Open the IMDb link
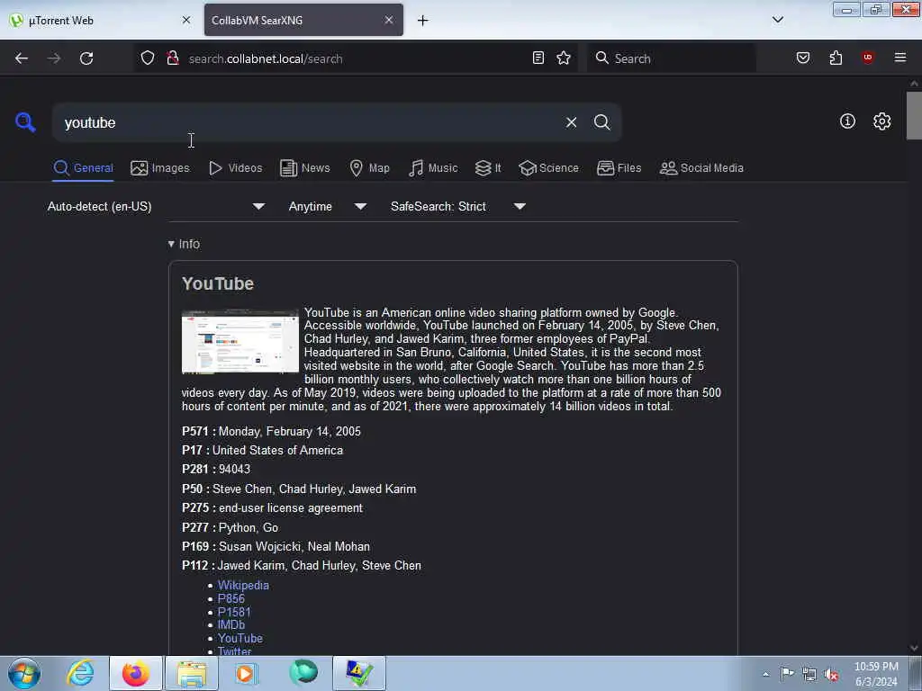922x691 pixels. click(231, 624)
